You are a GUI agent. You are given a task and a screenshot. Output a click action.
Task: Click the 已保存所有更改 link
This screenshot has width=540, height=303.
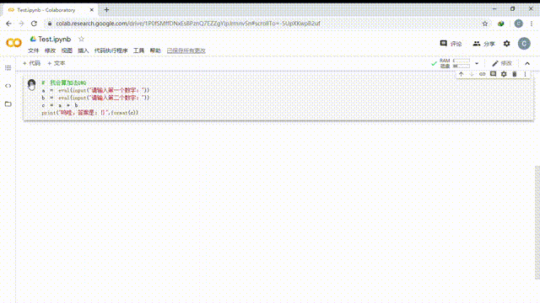coord(186,50)
